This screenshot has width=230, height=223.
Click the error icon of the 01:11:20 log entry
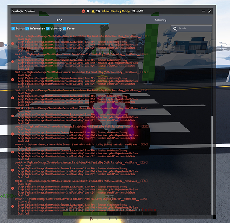point(13,206)
